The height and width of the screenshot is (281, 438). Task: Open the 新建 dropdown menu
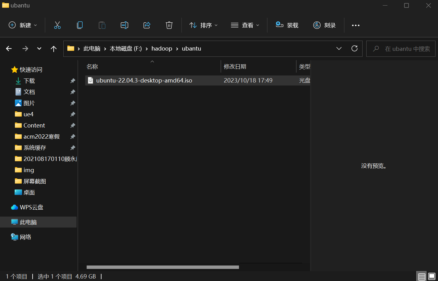point(23,25)
